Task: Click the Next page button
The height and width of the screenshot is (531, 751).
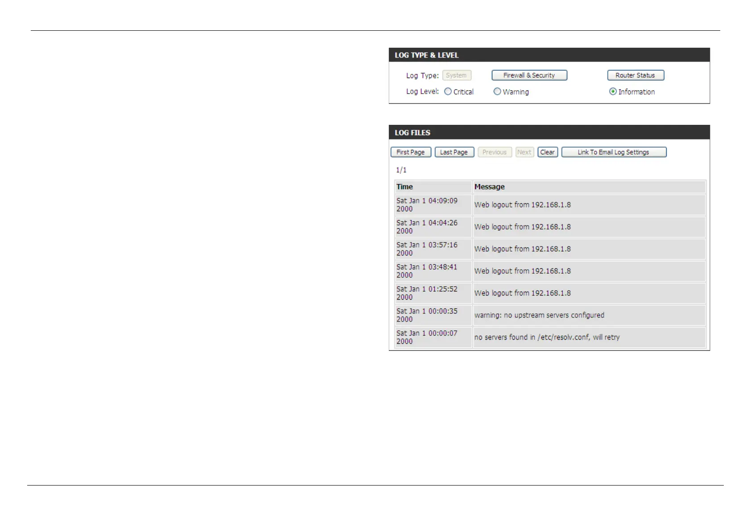Action: (x=524, y=152)
